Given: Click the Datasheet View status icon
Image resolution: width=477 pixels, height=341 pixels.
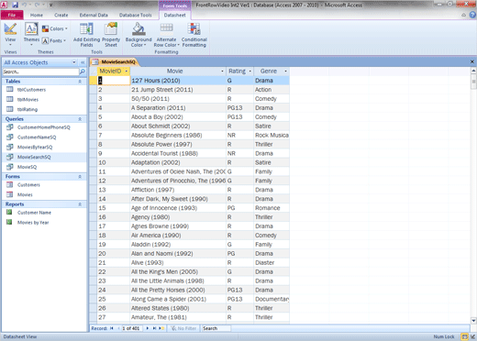Looking at the screenshot, I should point(464,336).
